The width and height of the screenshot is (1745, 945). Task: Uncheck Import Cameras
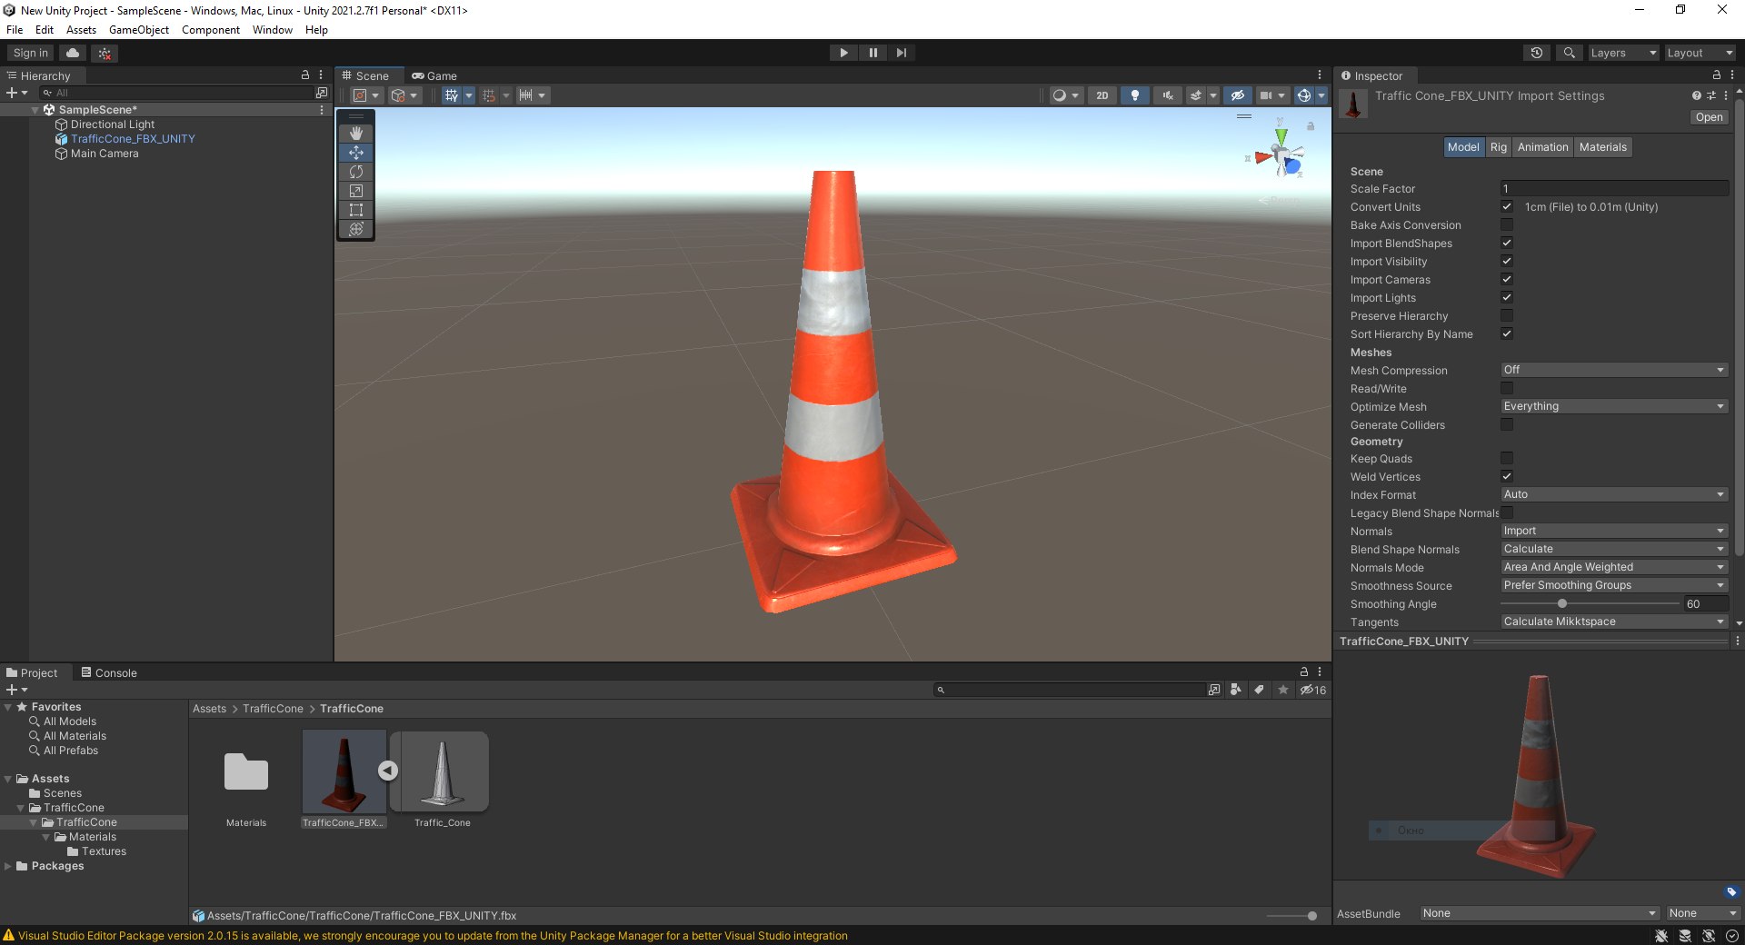point(1507,279)
